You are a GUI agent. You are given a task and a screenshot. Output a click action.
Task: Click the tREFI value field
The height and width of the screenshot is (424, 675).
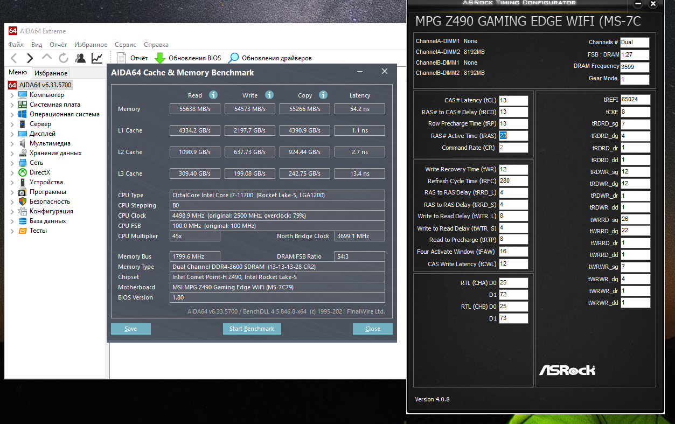point(635,100)
